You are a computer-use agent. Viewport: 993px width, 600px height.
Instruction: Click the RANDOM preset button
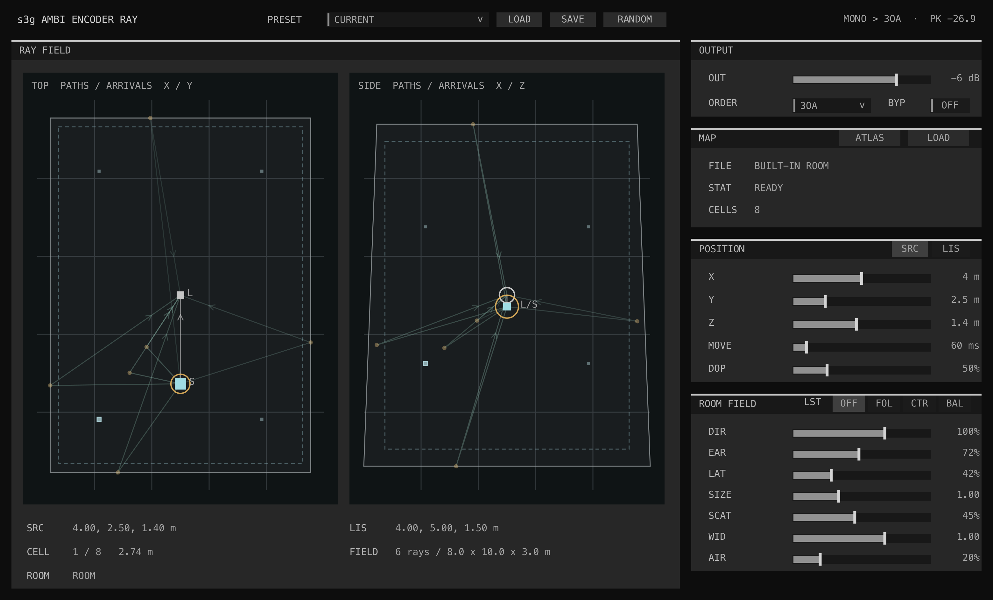pyautogui.click(x=635, y=19)
